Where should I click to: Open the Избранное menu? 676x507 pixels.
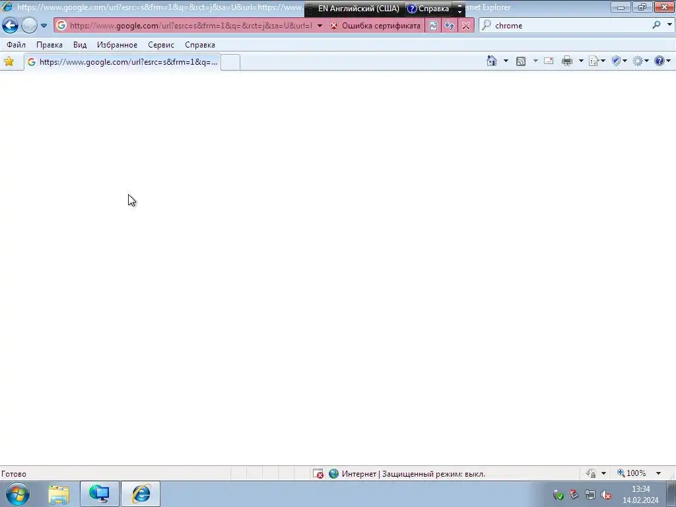[x=118, y=45]
